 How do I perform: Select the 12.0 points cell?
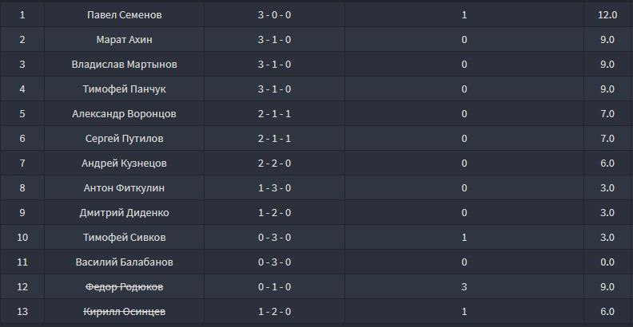coord(607,15)
